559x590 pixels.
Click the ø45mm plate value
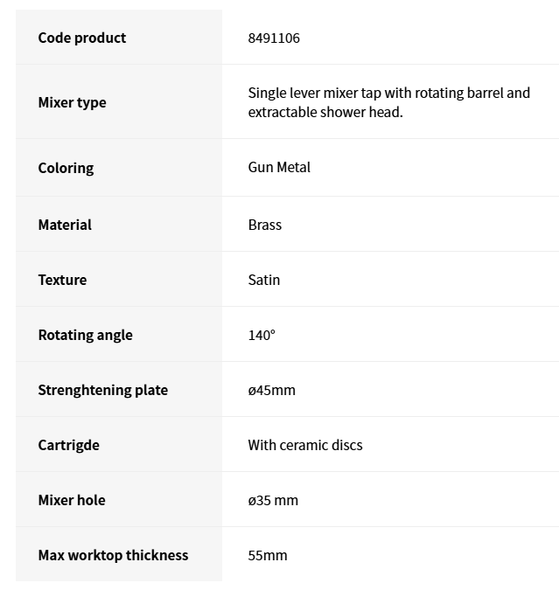point(272,390)
